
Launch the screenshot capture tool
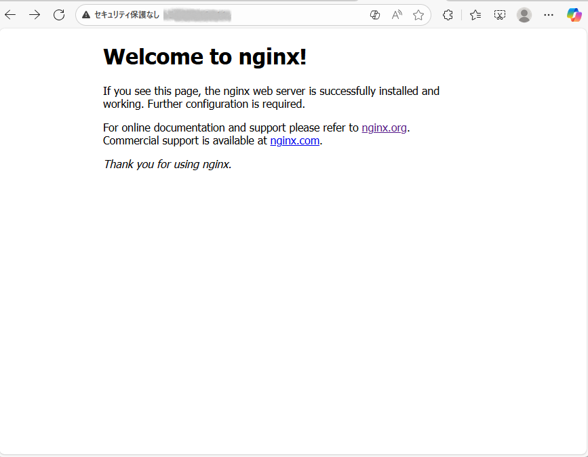(500, 15)
